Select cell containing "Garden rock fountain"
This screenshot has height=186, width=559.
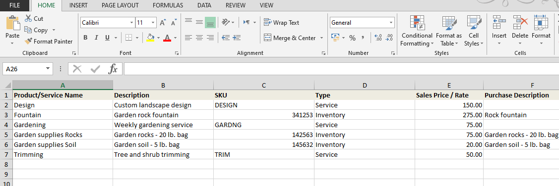[163, 115]
